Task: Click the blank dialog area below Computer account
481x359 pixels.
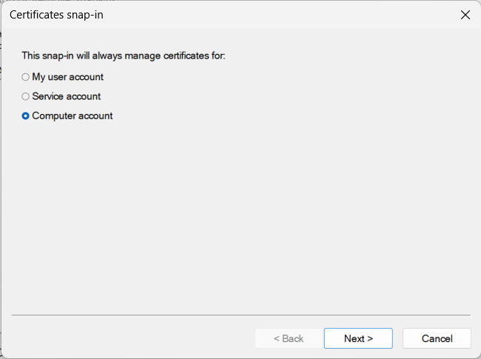Action: click(x=241, y=215)
